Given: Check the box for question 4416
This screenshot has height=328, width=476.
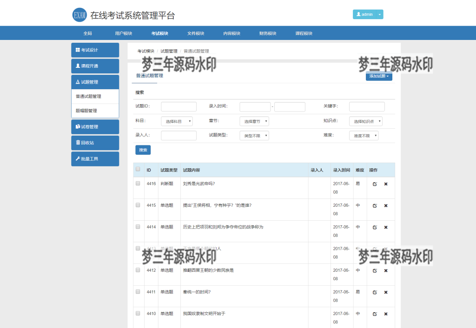Looking at the screenshot, I should point(138,183).
